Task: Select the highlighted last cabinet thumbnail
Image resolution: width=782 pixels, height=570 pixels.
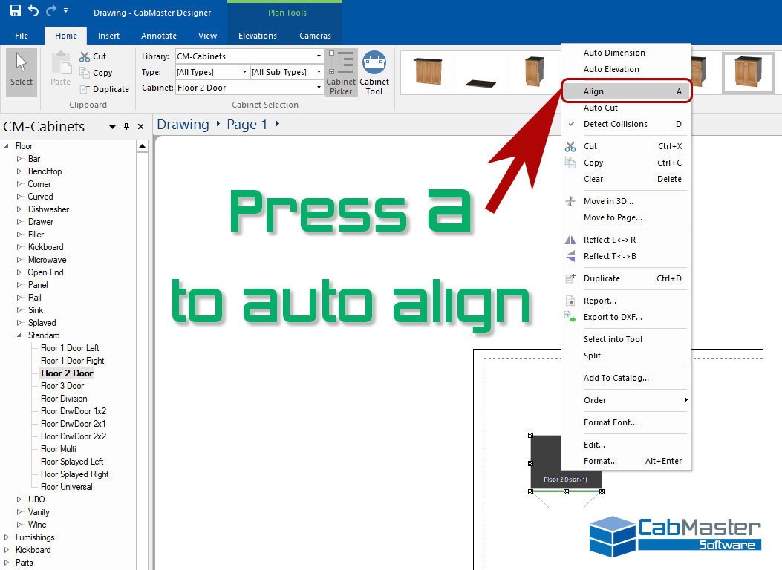Action: click(748, 73)
